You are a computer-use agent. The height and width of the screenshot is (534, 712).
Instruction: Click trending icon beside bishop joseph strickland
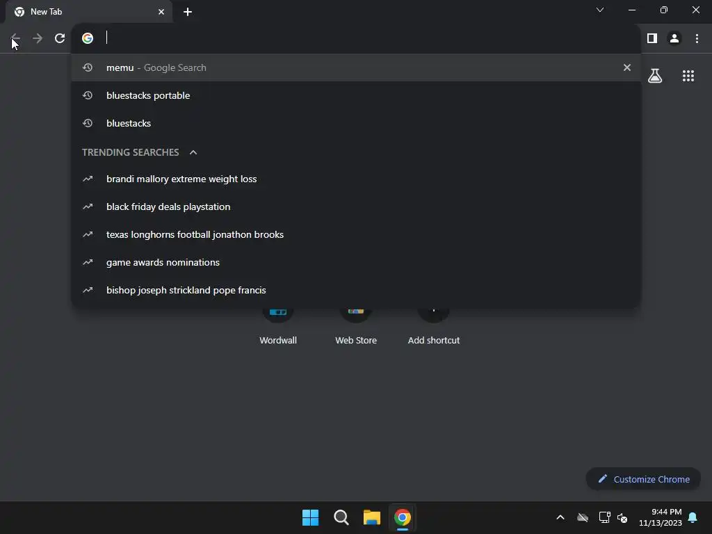[x=88, y=290]
